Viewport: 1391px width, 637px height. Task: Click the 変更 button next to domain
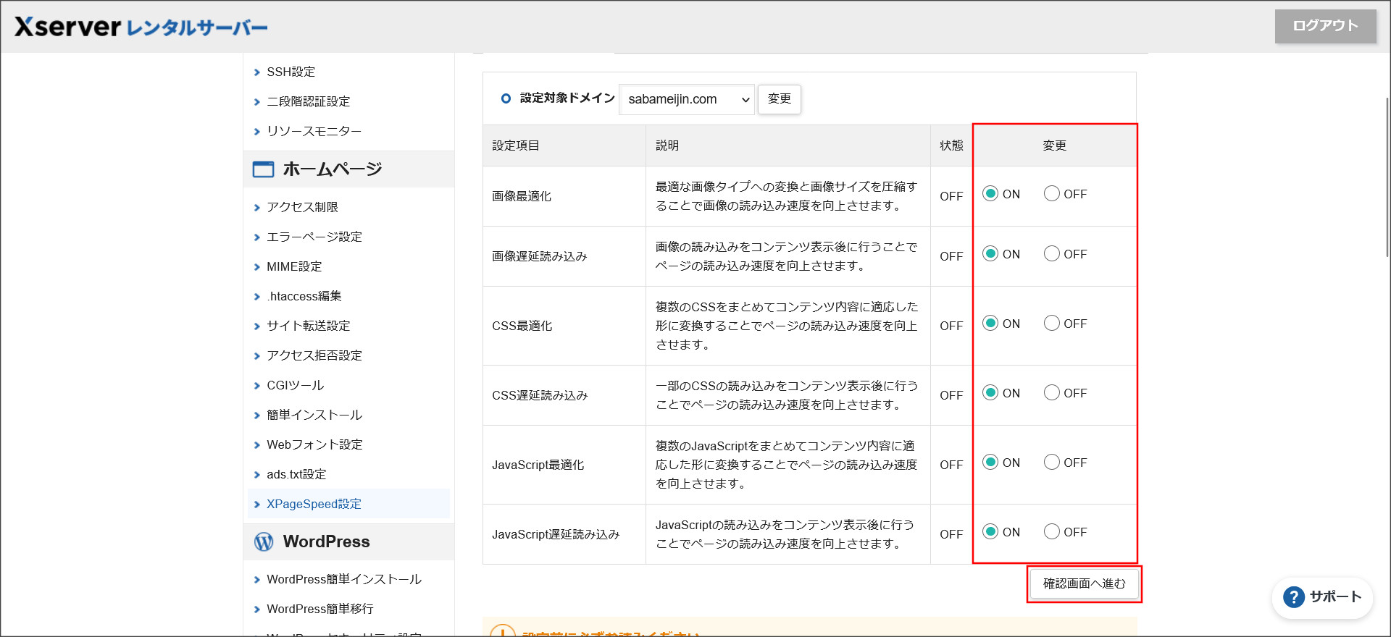pyautogui.click(x=780, y=98)
